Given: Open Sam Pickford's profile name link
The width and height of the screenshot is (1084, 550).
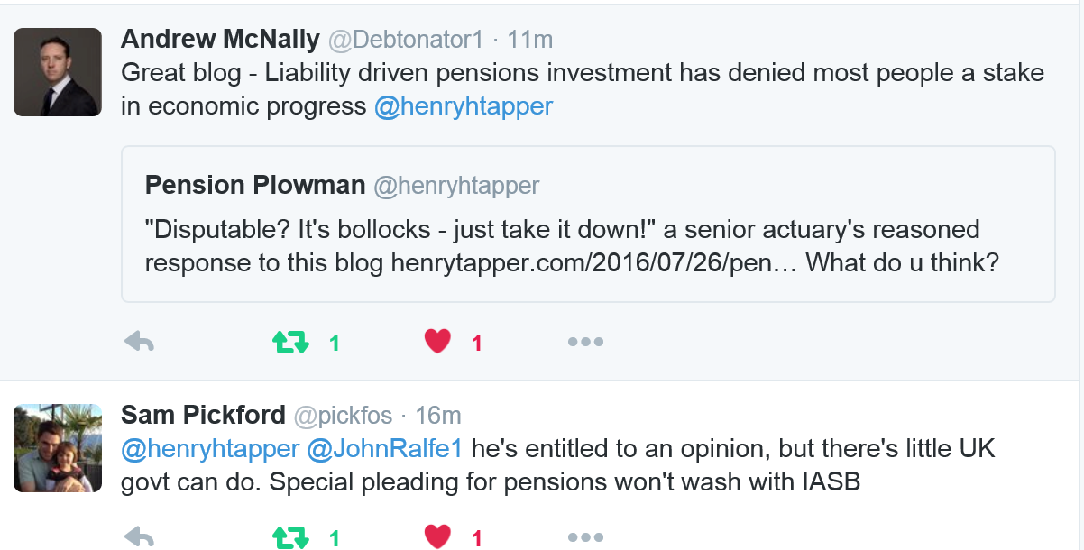Looking at the screenshot, I should [x=203, y=415].
